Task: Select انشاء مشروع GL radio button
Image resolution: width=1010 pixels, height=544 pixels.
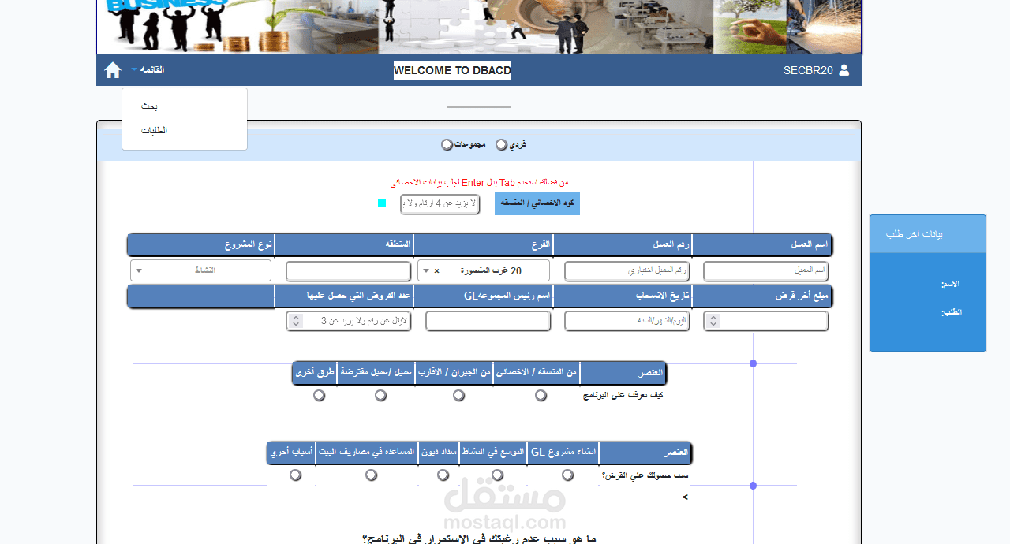Action: point(567,475)
